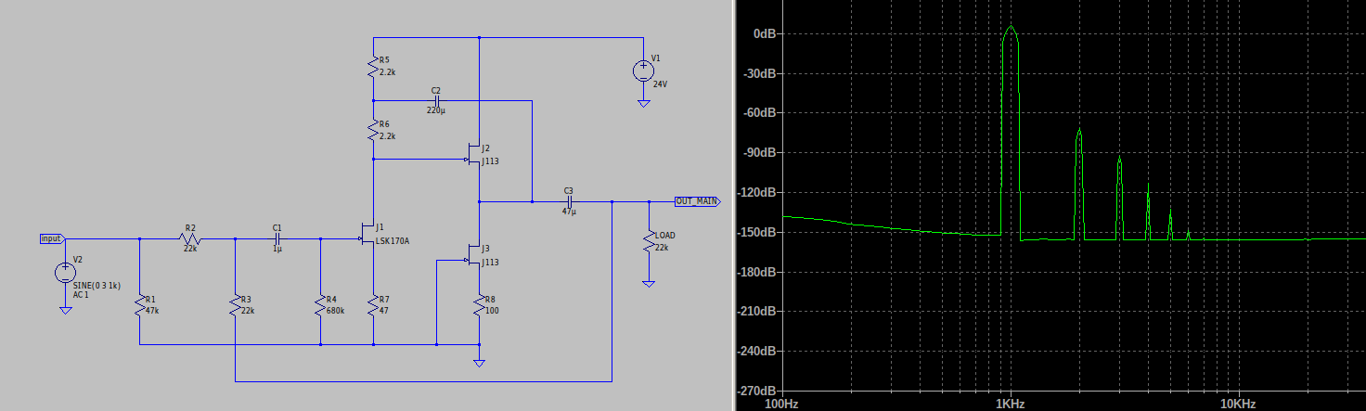This screenshot has width=1366, height=411.
Task: Click the 220µ value of C2
Action: coord(436,110)
